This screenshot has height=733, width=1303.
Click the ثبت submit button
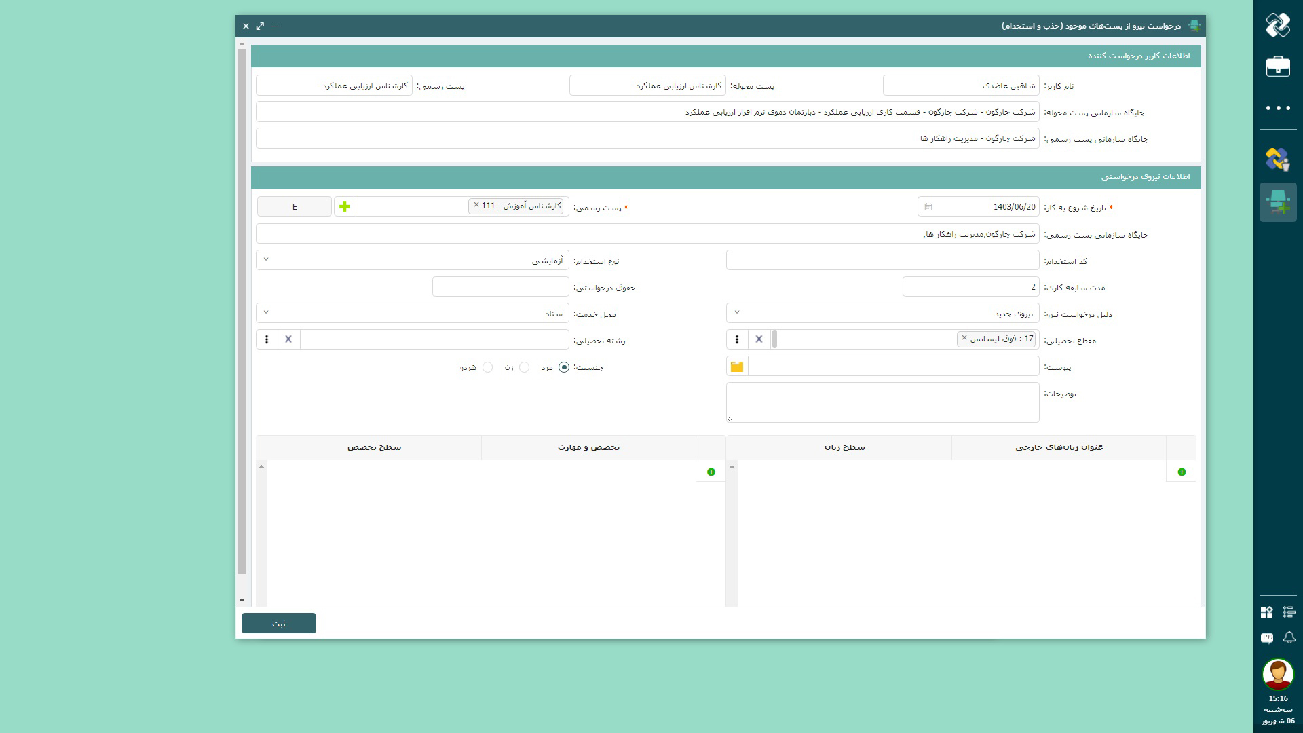pos(279,623)
